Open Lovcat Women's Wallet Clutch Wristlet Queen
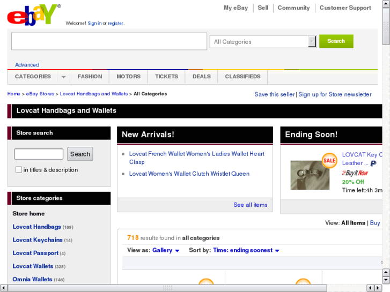The width and height of the screenshot is (390, 292). pyautogui.click(x=189, y=174)
